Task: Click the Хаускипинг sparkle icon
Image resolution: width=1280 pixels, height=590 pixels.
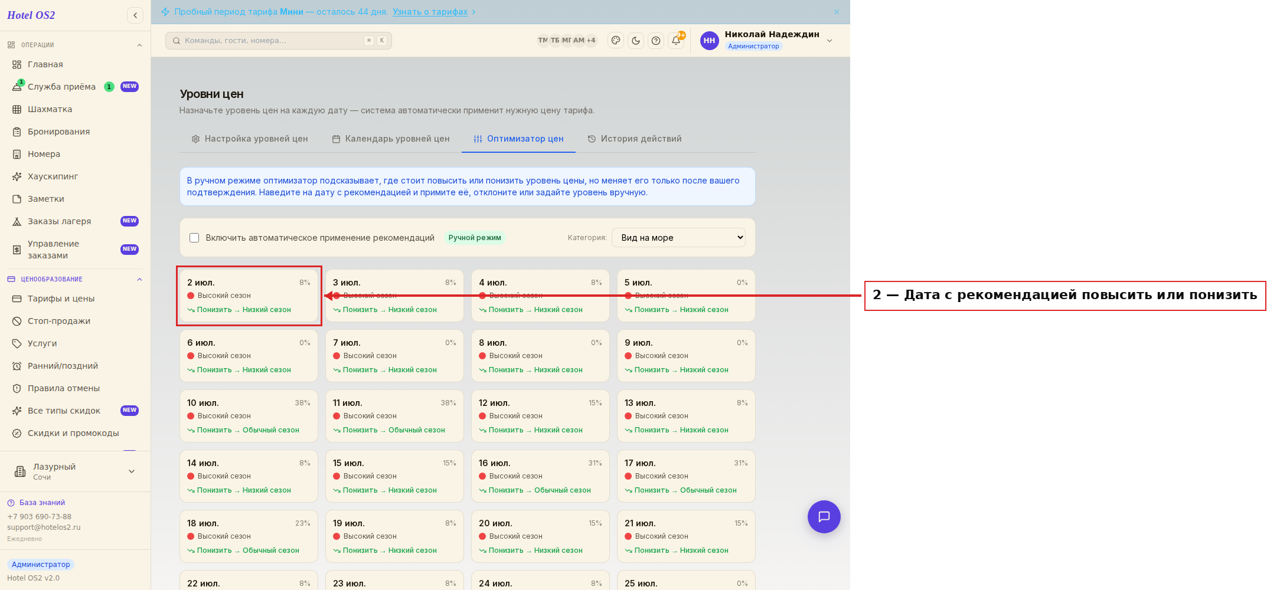Action: pyautogui.click(x=17, y=176)
